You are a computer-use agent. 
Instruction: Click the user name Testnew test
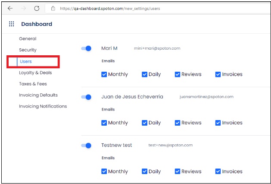(117, 145)
